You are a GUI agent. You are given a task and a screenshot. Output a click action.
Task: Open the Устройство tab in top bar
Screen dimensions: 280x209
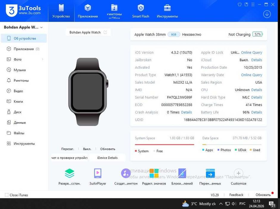pos(61,11)
